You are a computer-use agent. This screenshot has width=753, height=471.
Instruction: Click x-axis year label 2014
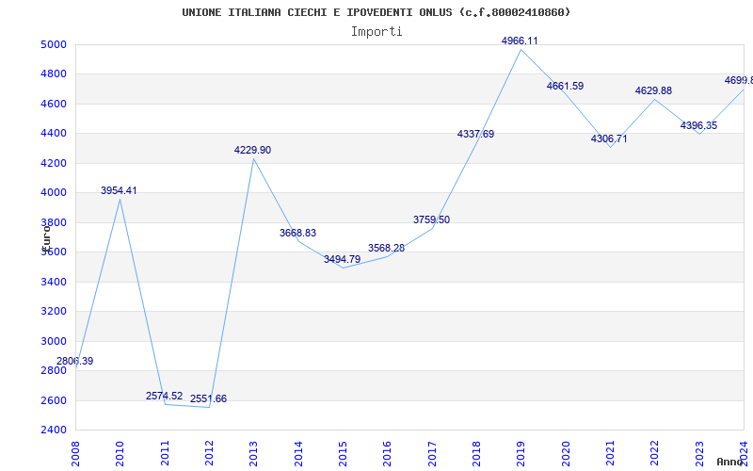pyautogui.click(x=298, y=453)
